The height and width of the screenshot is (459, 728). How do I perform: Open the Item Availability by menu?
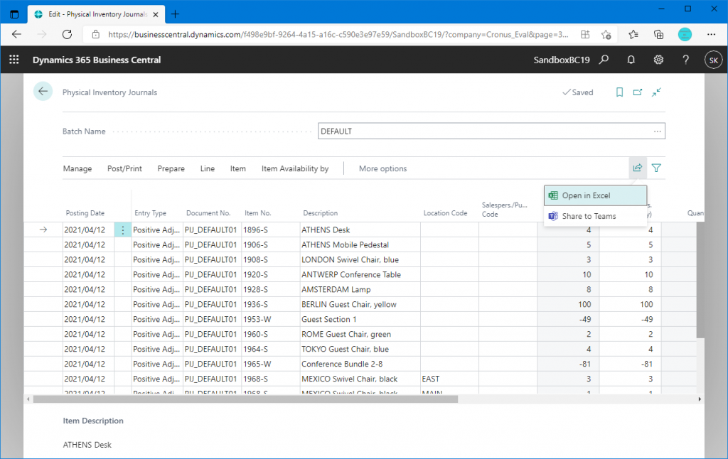point(295,168)
